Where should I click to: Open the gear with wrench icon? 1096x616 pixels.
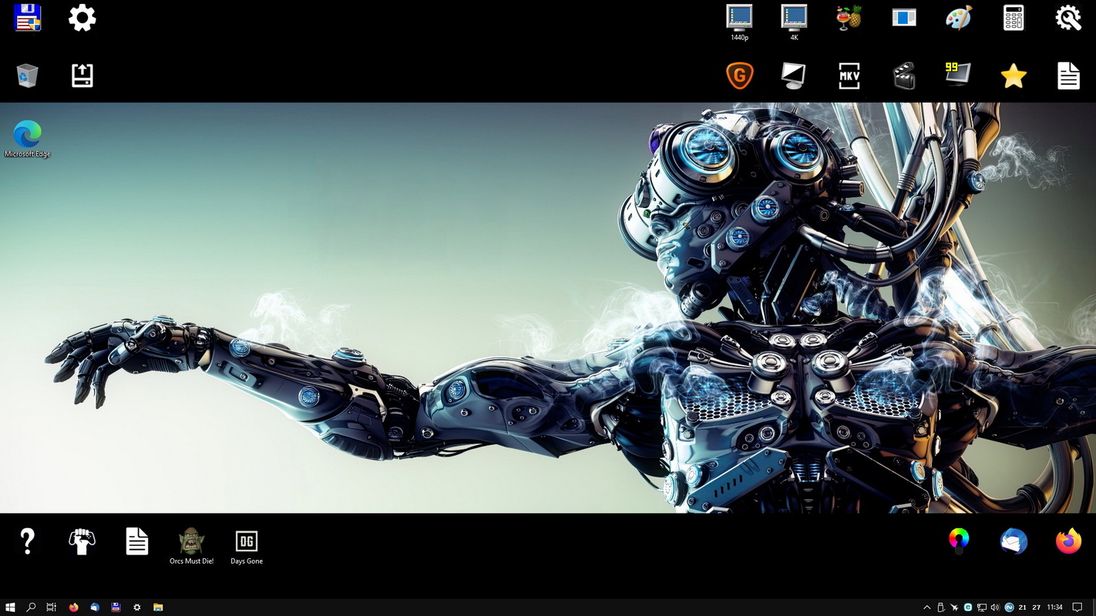pos(1068,18)
